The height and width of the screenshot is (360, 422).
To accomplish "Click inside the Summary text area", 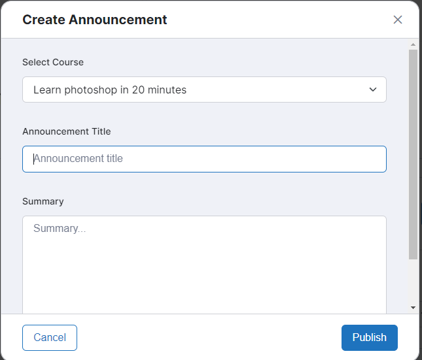I will click(x=204, y=268).
